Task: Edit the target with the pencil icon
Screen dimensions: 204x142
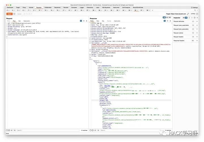Action: coord(188,14)
